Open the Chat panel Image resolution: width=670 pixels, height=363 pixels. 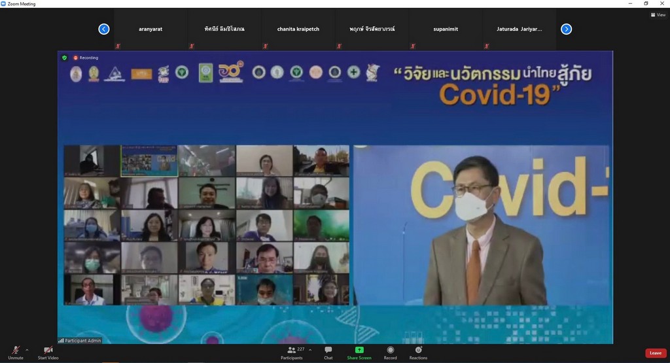click(x=328, y=352)
